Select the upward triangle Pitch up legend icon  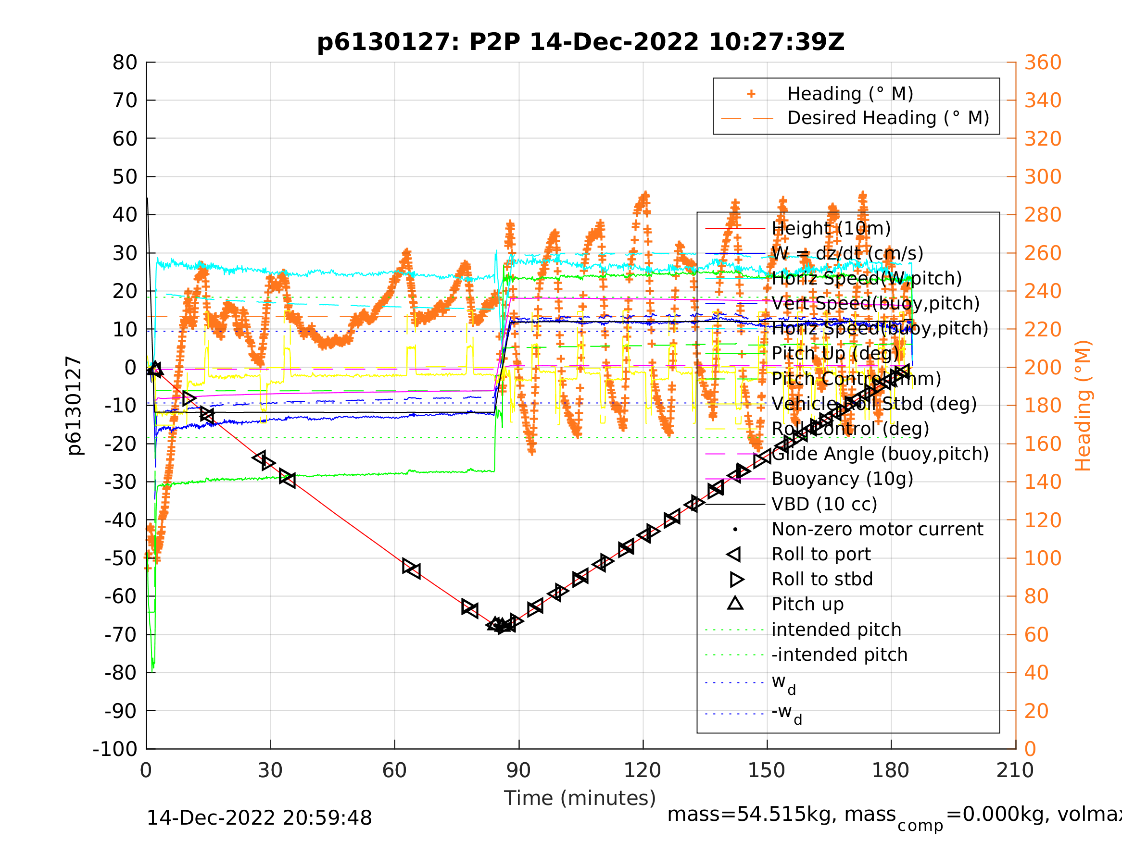(735, 603)
